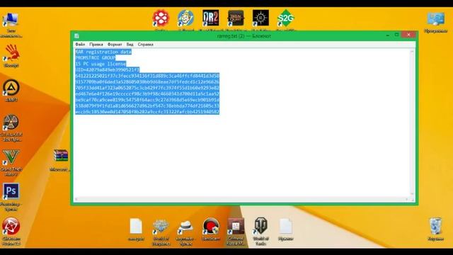Open the Правка menu in Notepad
Screen dimensions: 453x255
[96, 45]
